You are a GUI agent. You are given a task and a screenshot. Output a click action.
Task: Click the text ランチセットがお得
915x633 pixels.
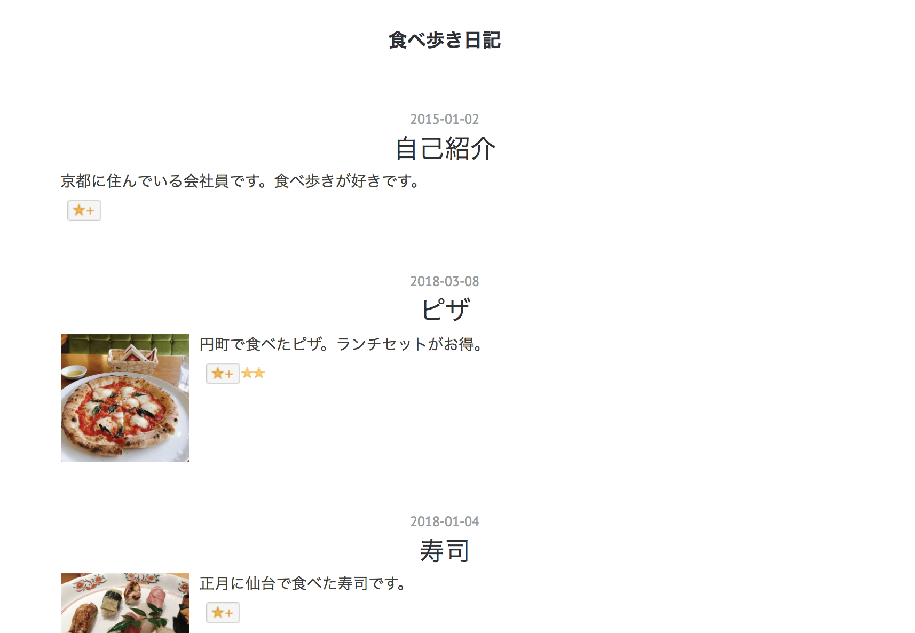(409, 344)
